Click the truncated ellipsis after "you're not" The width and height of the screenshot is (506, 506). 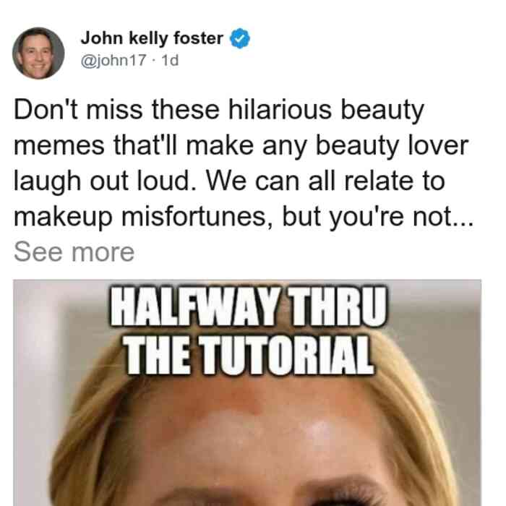[x=463, y=217]
